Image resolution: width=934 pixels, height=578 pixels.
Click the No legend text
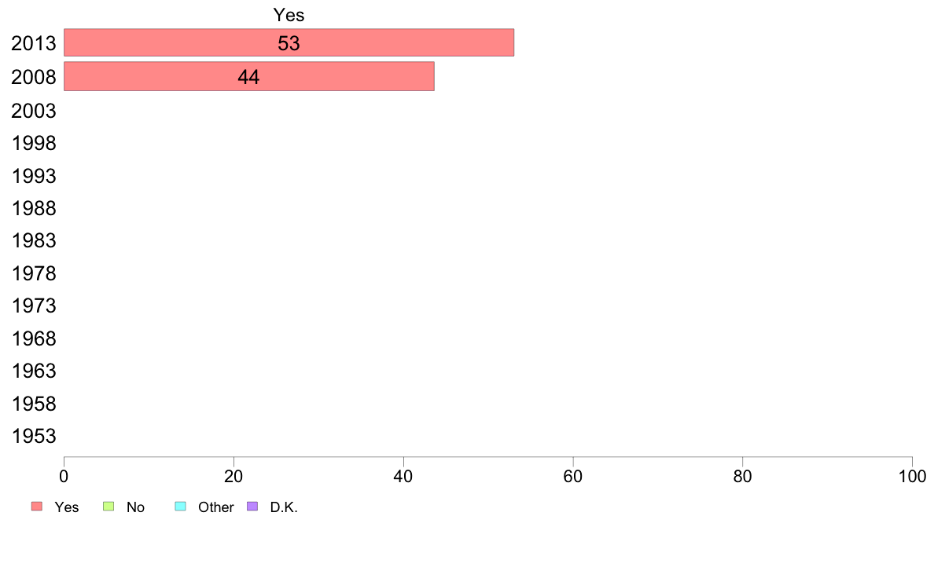[135, 507]
